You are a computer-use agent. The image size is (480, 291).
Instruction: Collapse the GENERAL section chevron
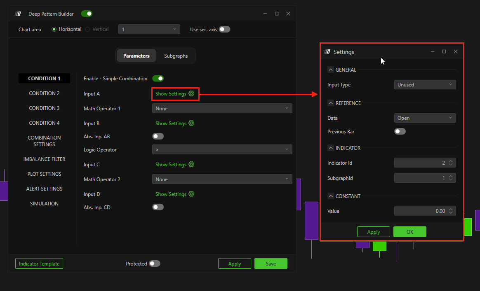tap(330, 70)
